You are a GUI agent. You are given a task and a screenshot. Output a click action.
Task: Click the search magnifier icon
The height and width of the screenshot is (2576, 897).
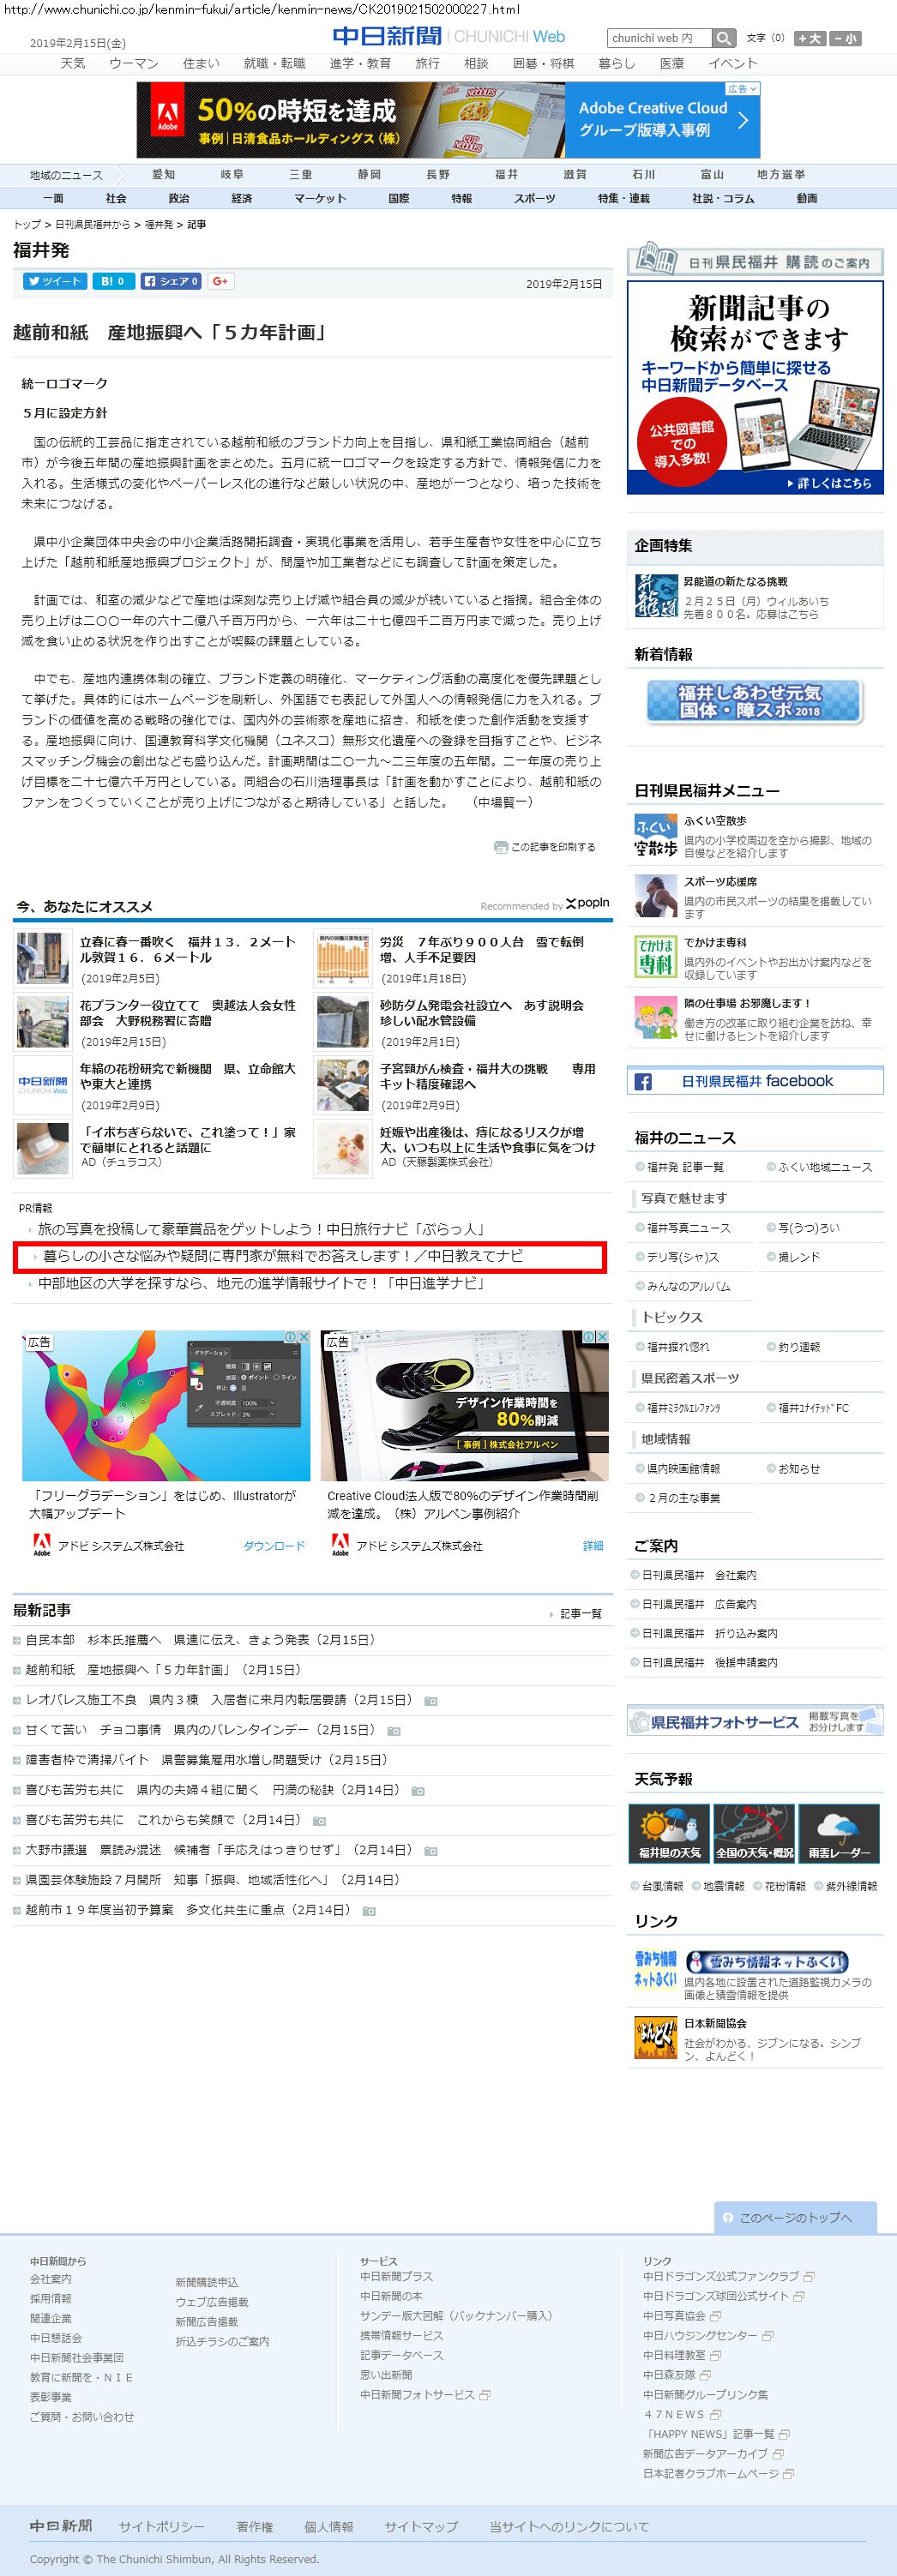coord(724,38)
